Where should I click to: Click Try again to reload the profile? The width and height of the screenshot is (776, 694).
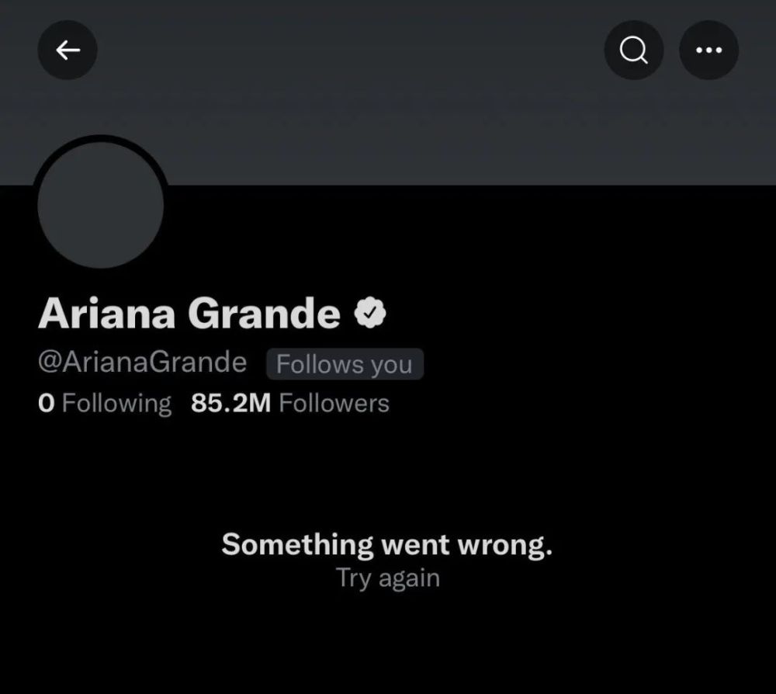[388, 578]
